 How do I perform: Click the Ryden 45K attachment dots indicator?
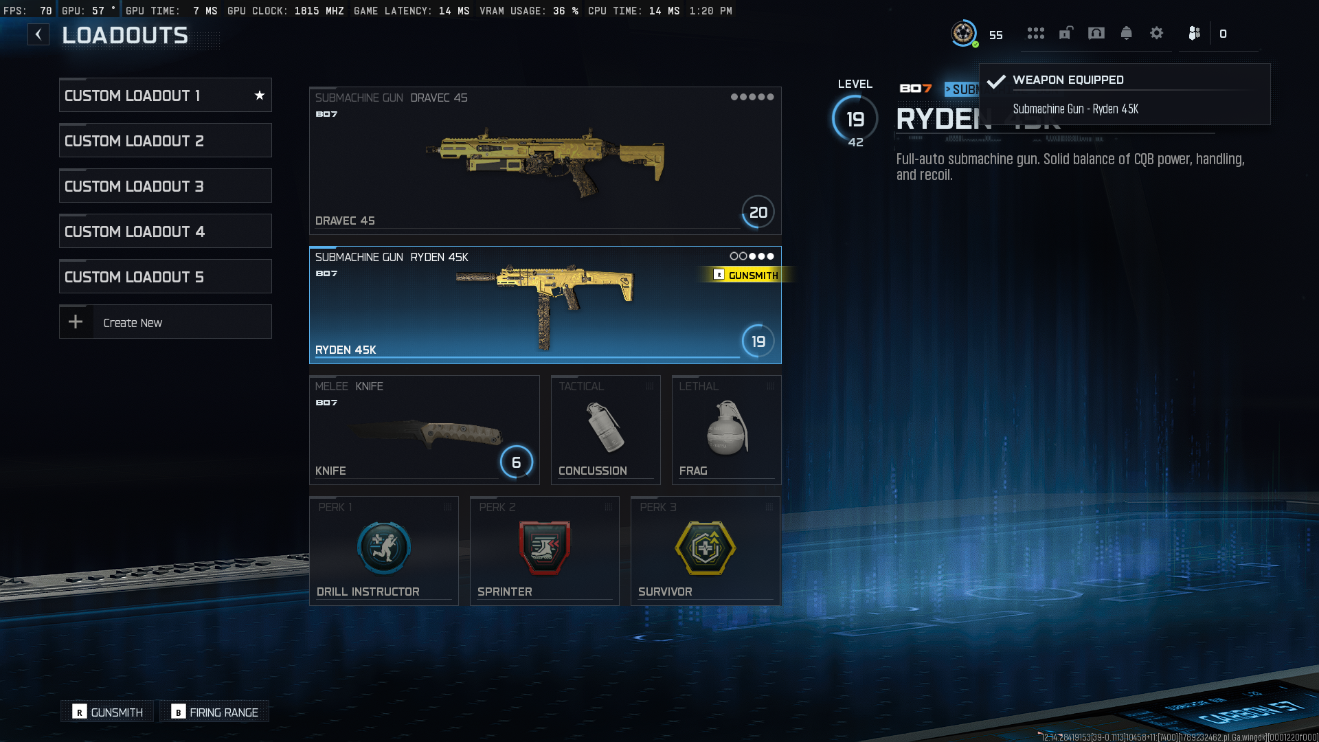pos(752,256)
